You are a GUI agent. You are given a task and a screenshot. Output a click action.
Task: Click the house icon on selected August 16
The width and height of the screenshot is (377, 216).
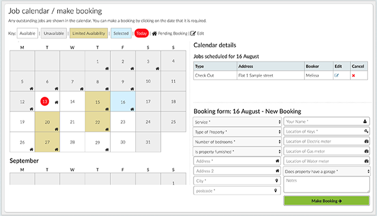point(133,109)
